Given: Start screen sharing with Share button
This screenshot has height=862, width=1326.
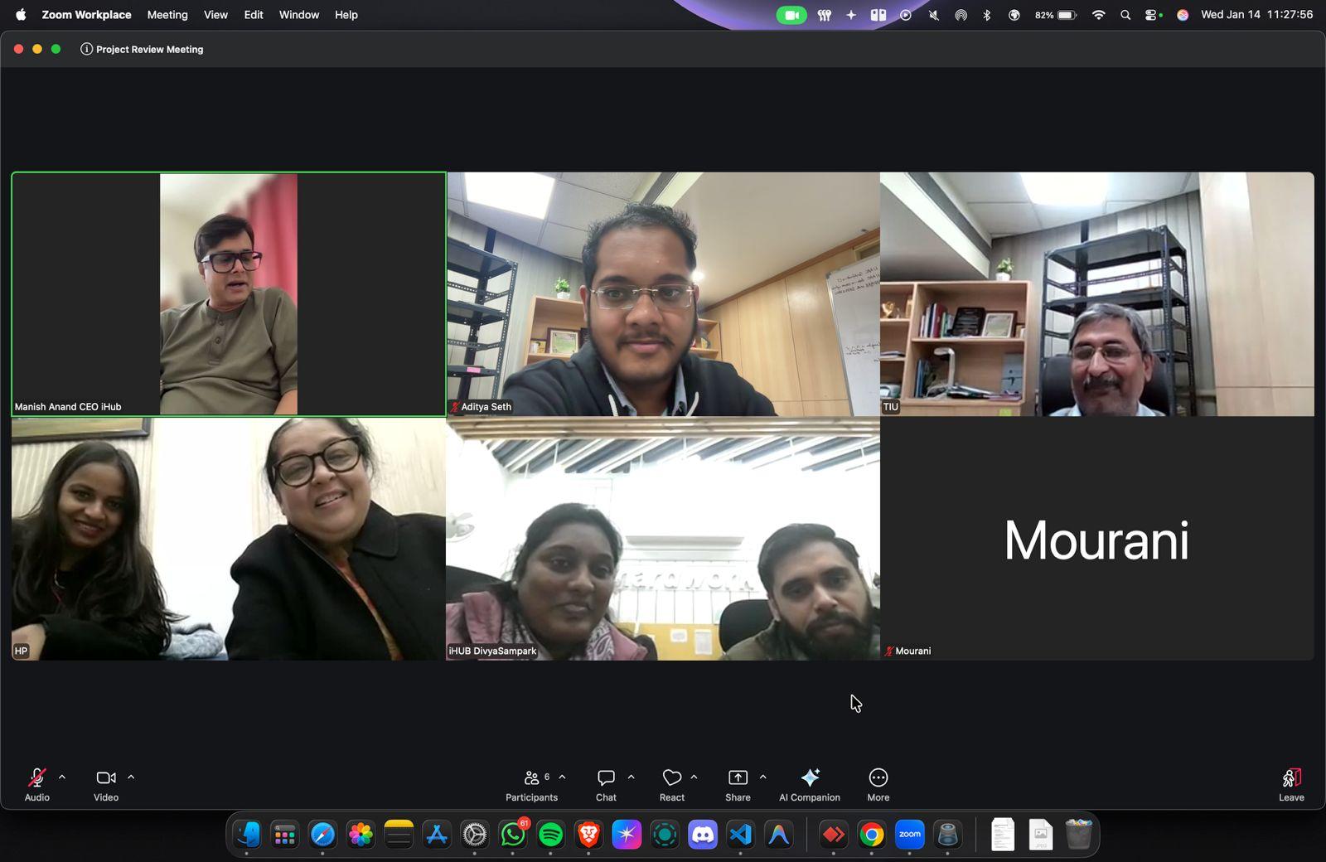Looking at the screenshot, I should [x=738, y=785].
